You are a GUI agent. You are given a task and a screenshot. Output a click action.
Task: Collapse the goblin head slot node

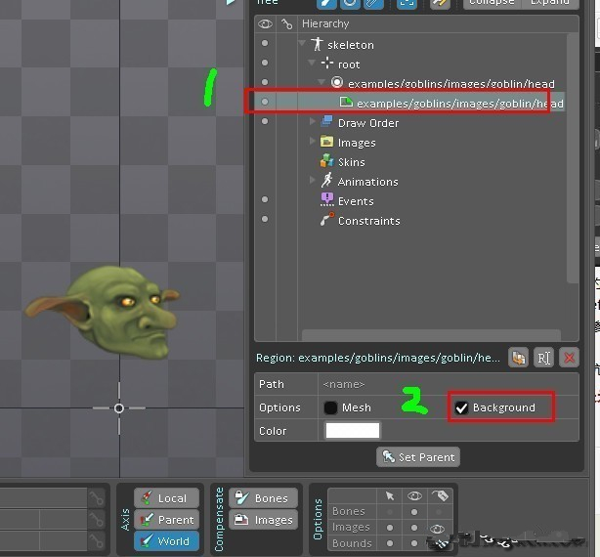321,82
